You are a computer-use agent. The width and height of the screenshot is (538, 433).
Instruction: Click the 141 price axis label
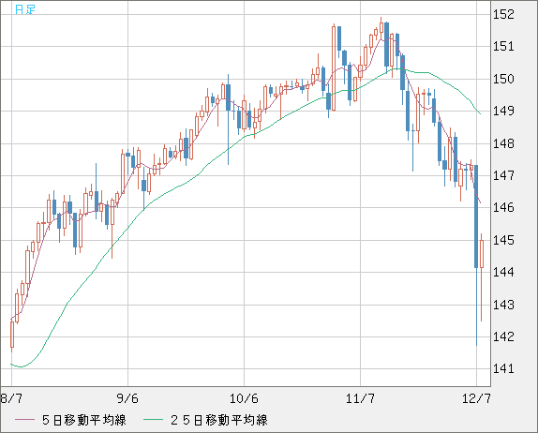[x=503, y=369]
